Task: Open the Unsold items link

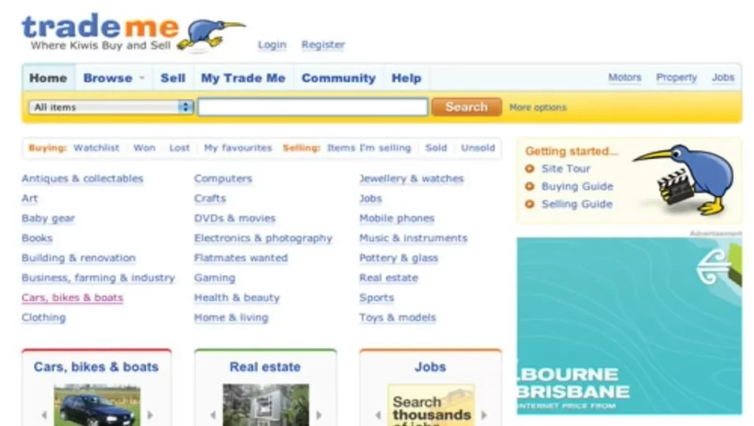Action: (x=478, y=148)
